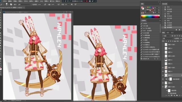
Task: Click pressure-for-size icon right of the smoothing gear
Action: coord(75,5)
